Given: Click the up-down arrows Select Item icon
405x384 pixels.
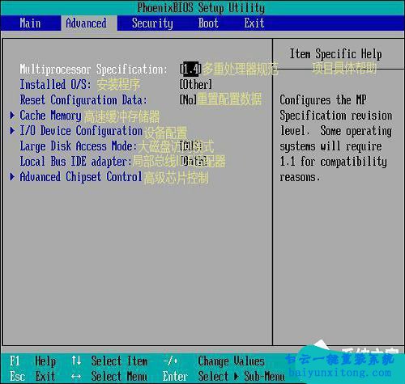Looking at the screenshot, I should point(76,361).
